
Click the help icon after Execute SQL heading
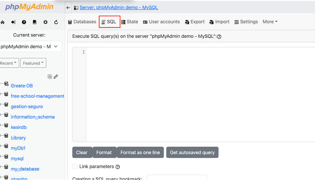click(x=219, y=37)
